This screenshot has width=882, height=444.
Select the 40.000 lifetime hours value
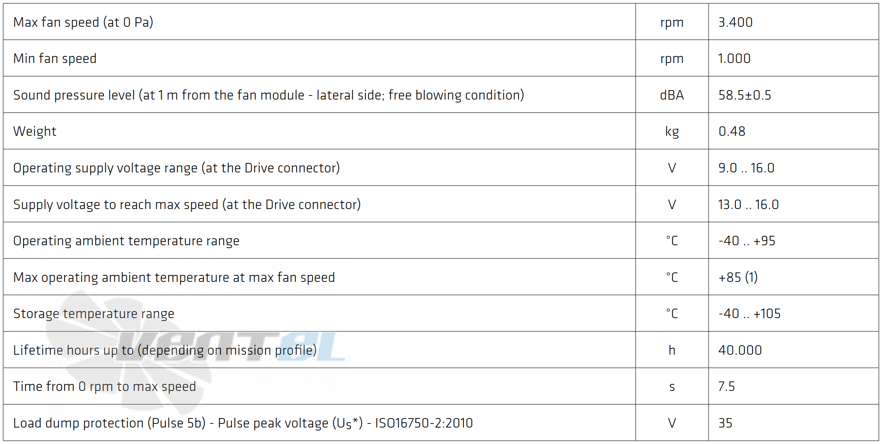[740, 350]
